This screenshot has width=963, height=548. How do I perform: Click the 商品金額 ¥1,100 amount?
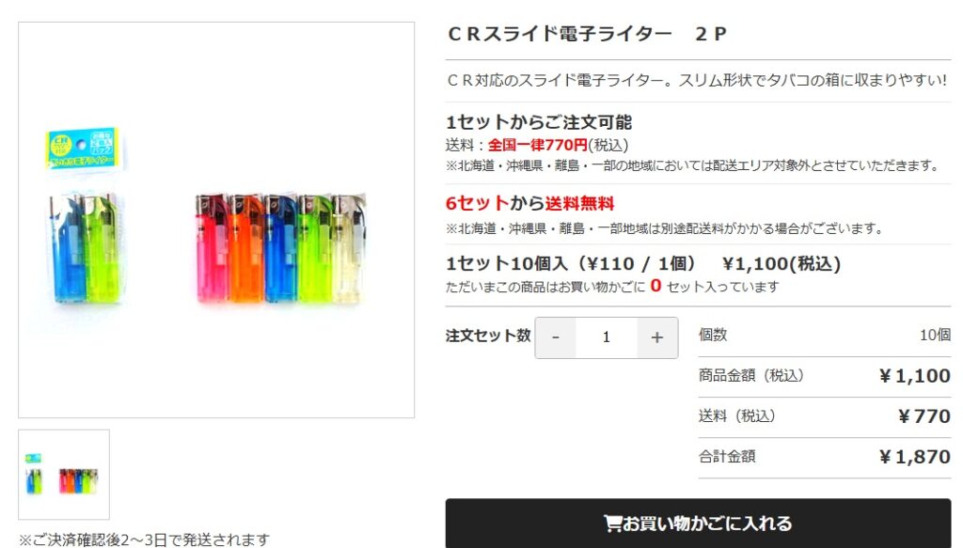pos(914,376)
